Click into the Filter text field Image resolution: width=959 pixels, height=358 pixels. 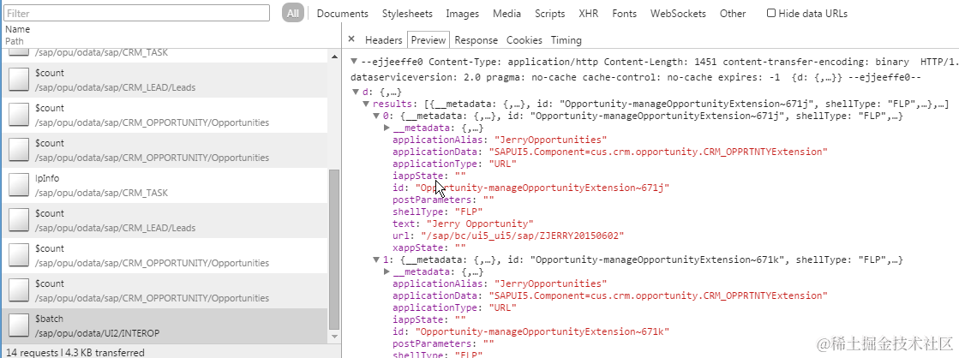pyautogui.click(x=137, y=13)
